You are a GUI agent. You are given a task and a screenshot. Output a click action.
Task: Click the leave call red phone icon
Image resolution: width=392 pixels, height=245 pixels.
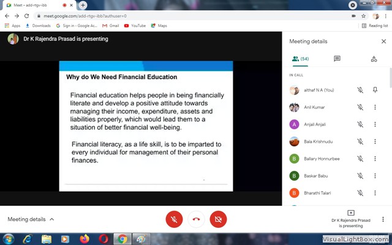(x=196, y=219)
